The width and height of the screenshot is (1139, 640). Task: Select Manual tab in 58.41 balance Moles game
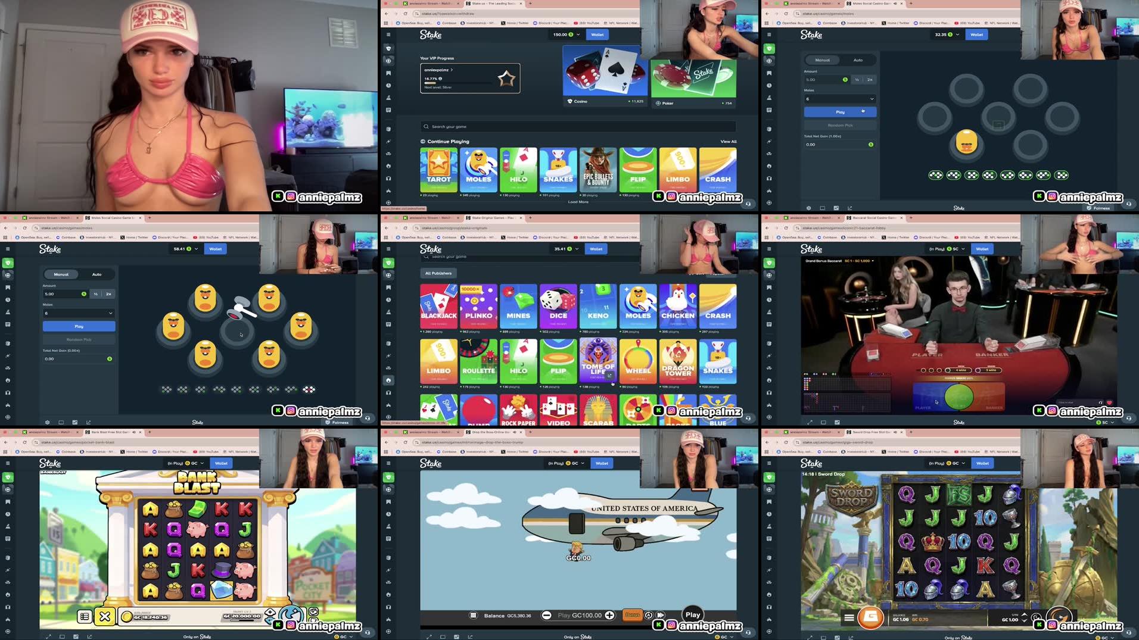[x=61, y=274]
